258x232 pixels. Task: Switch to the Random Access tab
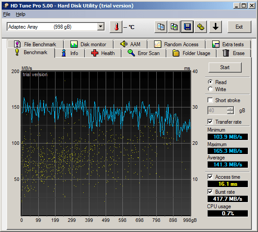click(x=176, y=44)
